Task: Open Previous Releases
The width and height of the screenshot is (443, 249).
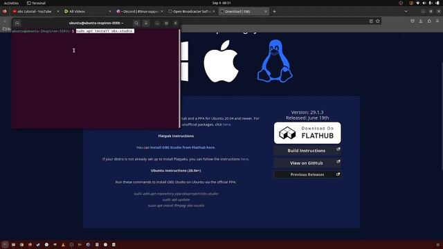Action: pyautogui.click(x=307, y=174)
